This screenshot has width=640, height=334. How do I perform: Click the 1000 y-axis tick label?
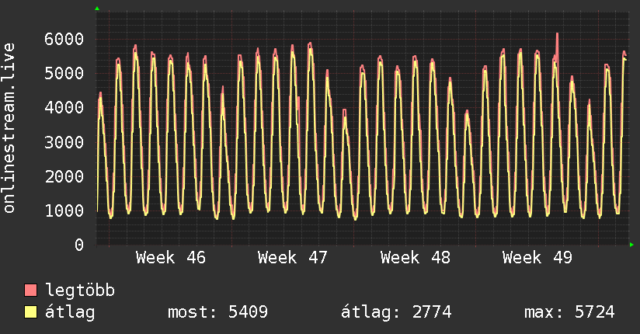pos(64,210)
